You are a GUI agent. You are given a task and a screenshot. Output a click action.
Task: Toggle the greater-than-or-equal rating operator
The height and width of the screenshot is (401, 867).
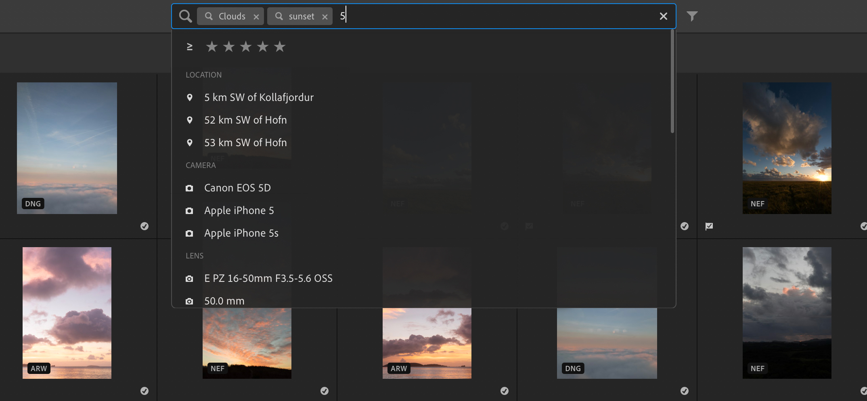point(190,47)
